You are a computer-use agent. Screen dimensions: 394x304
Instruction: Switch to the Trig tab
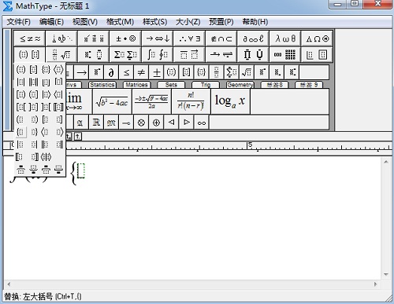click(x=206, y=85)
